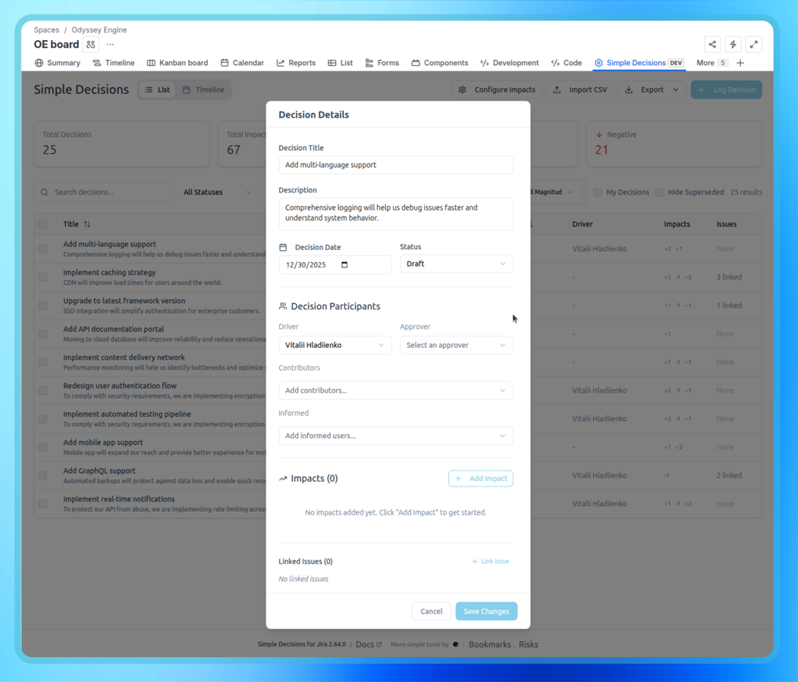Click the magnifier icon in search decisions box
The height and width of the screenshot is (682, 798).
[44, 192]
